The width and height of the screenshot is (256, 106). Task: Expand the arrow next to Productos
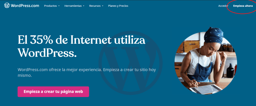coord(59,6)
